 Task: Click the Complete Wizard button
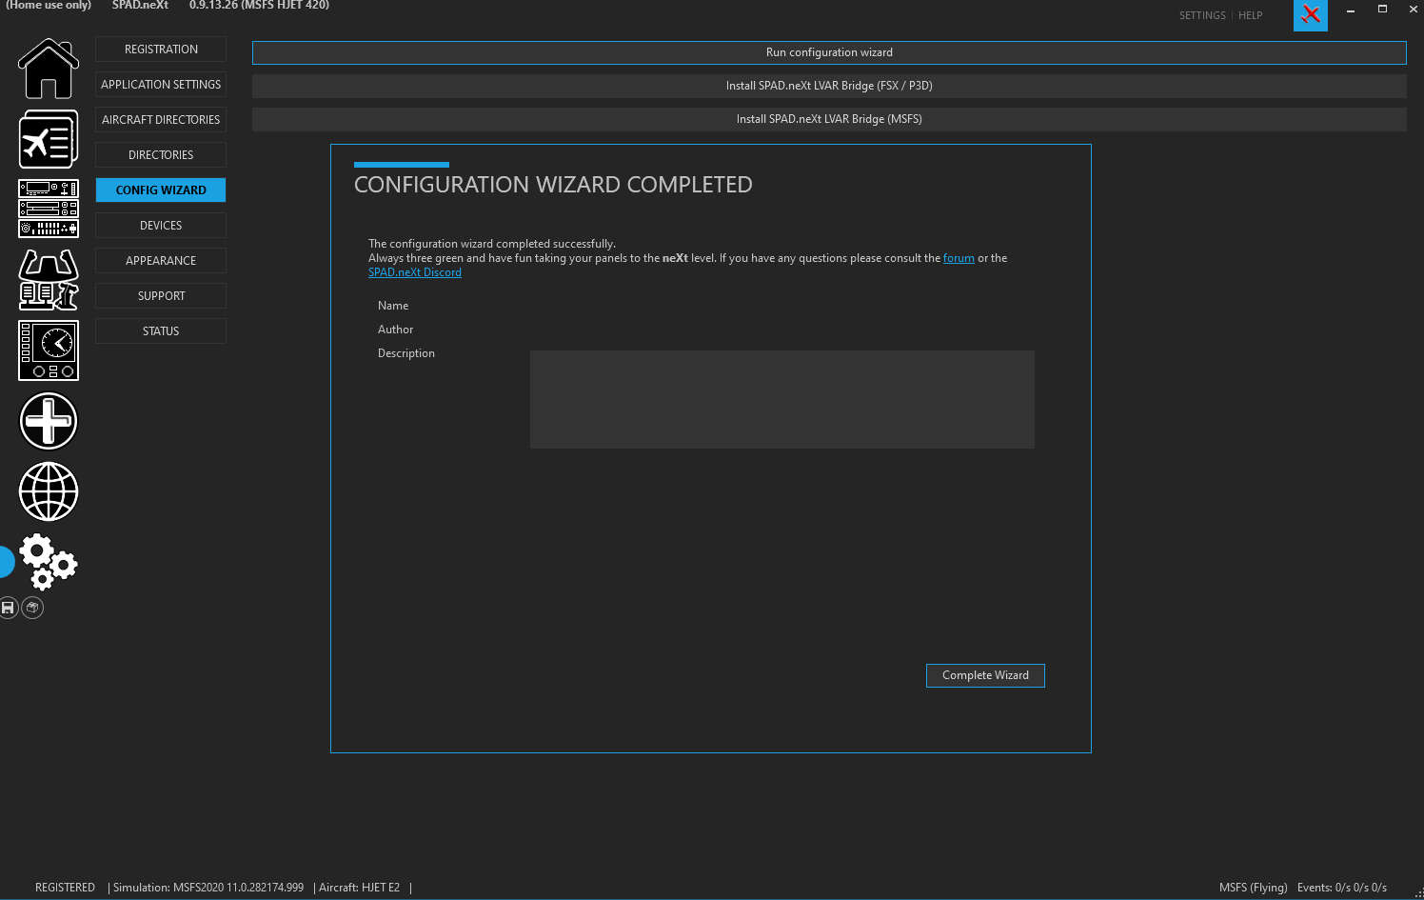coord(985,675)
